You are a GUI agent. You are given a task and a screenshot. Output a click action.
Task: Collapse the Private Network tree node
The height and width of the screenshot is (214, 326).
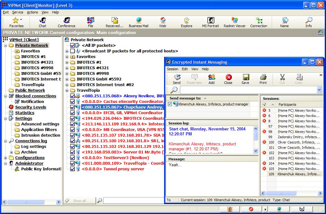[6, 46]
